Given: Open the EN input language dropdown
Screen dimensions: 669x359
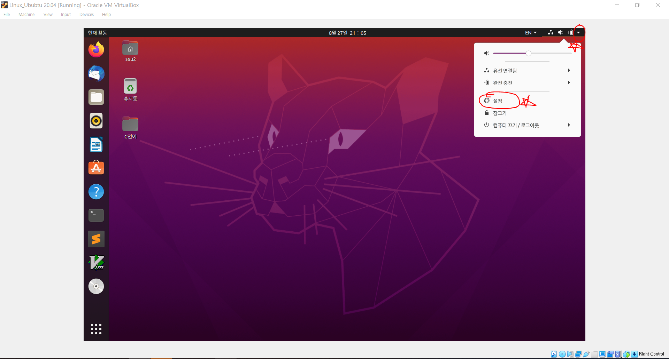Looking at the screenshot, I should point(531,33).
